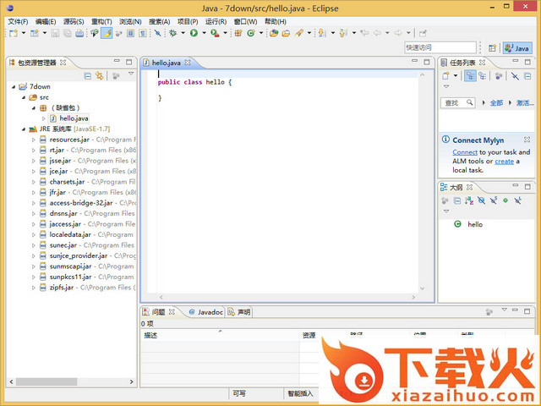Collapse the src folder node
Screen dimensions: 541x406
click(x=24, y=97)
